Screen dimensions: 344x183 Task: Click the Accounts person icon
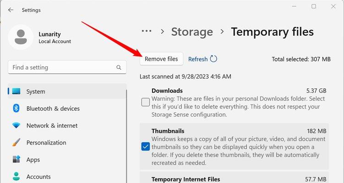coord(16,177)
